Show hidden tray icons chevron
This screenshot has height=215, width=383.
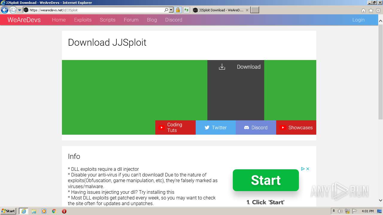click(334, 211)
